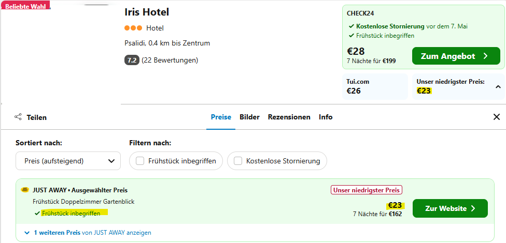
Task: Click the three orange dots hotel rating
Action: [133, 28]
